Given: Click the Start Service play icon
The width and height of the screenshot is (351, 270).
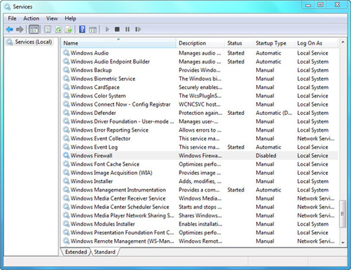Looking at the screenshot, I should 107,29.
